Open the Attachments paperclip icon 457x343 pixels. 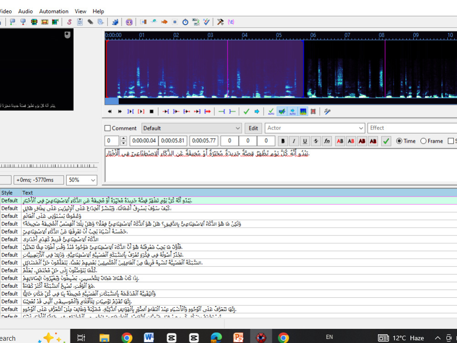(90, 22)
